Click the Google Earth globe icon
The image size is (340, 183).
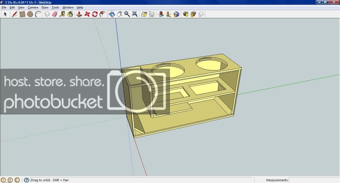point(177,14)
